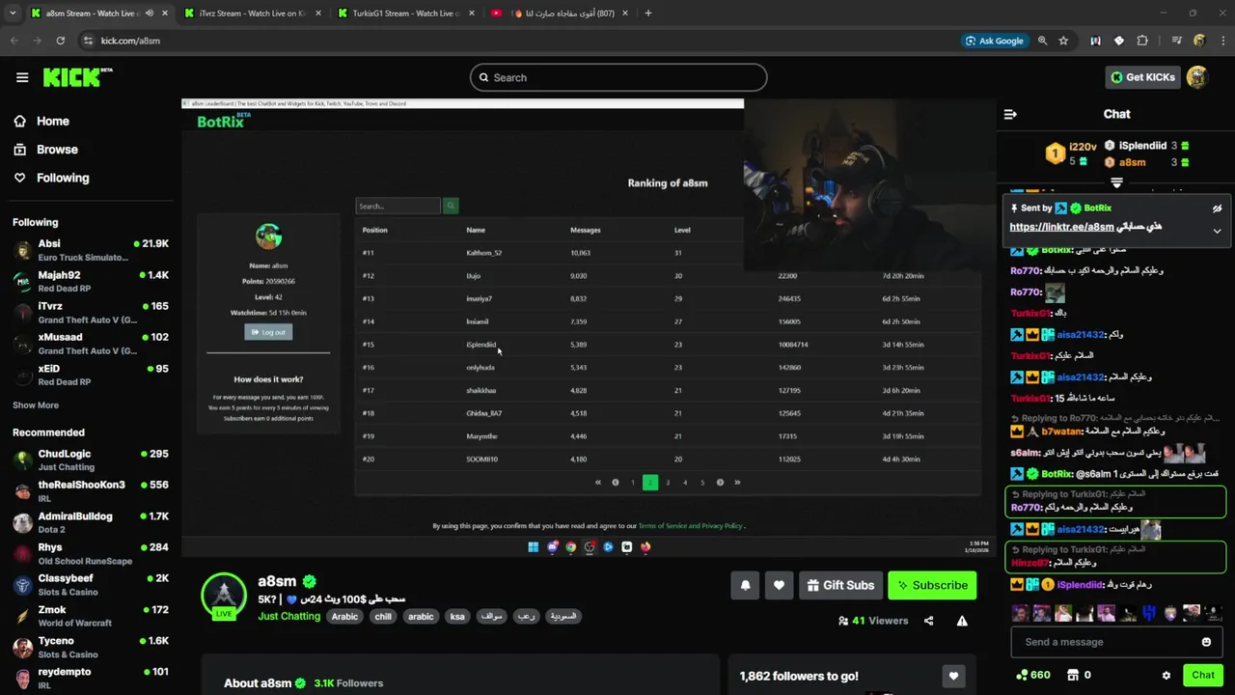Screen dimensions: 1235x695
Task: Select the chill stream tag
Action: (383, 617)
